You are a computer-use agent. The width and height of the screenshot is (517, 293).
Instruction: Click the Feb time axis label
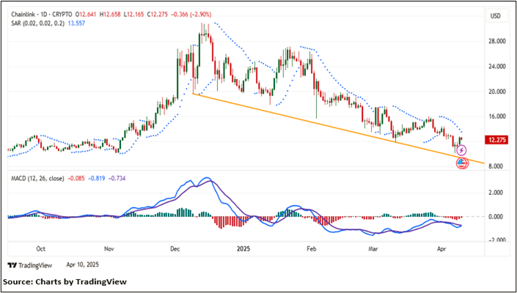(x=311, y=249)
